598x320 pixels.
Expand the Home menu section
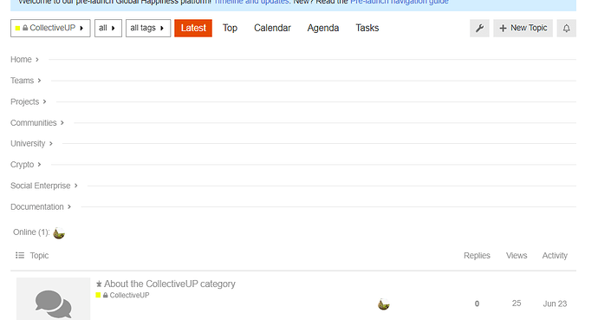(x=25, y=60)
